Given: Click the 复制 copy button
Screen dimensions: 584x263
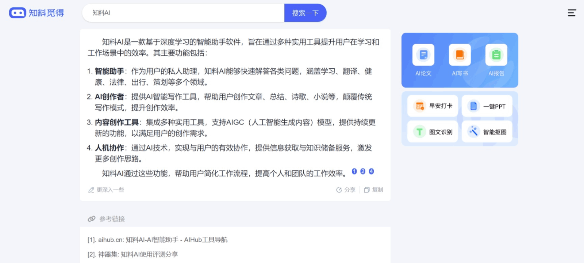Looking at the screenshot, I should pyautogui.click(x=373, y=190).
